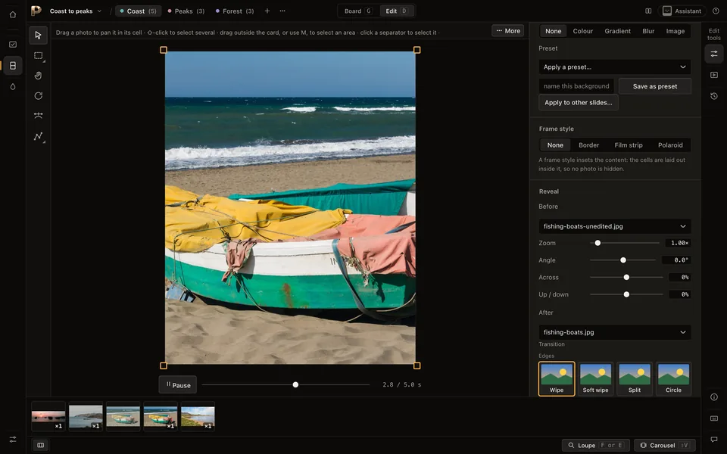Open the water drop icon in left rail

click(x=13, y=86)
